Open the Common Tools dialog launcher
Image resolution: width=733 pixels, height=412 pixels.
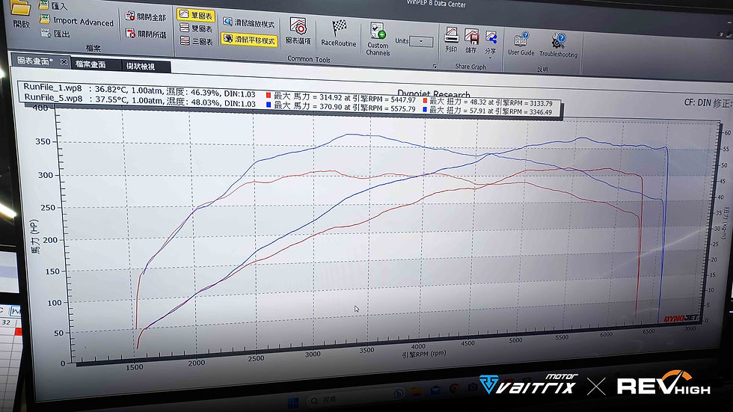[435, 67]
